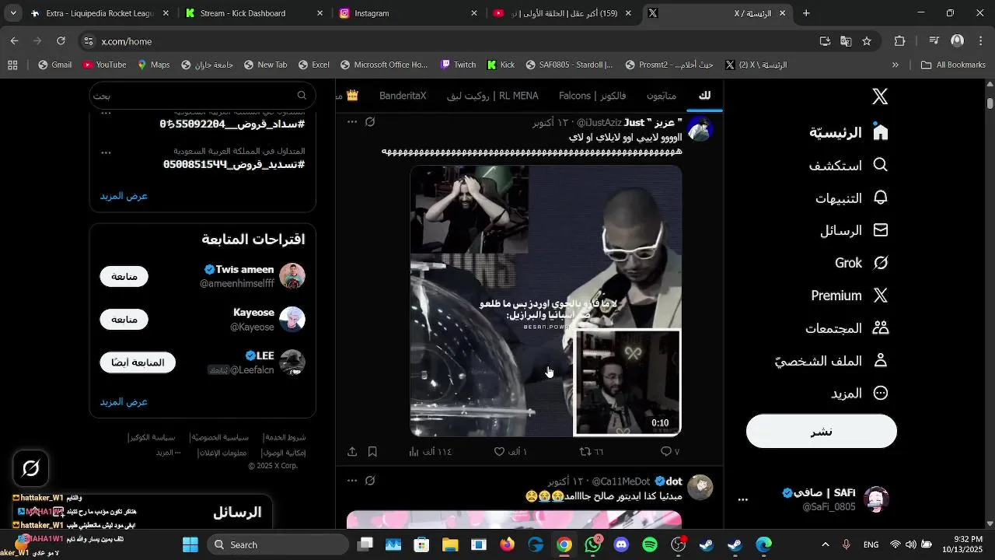
Task: Open more menu on dot tweet
Action: pos(352,481)
